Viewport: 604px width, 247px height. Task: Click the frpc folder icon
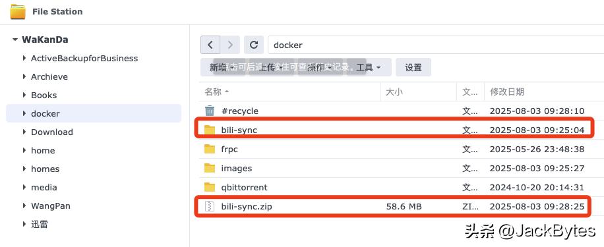point(210,149)
